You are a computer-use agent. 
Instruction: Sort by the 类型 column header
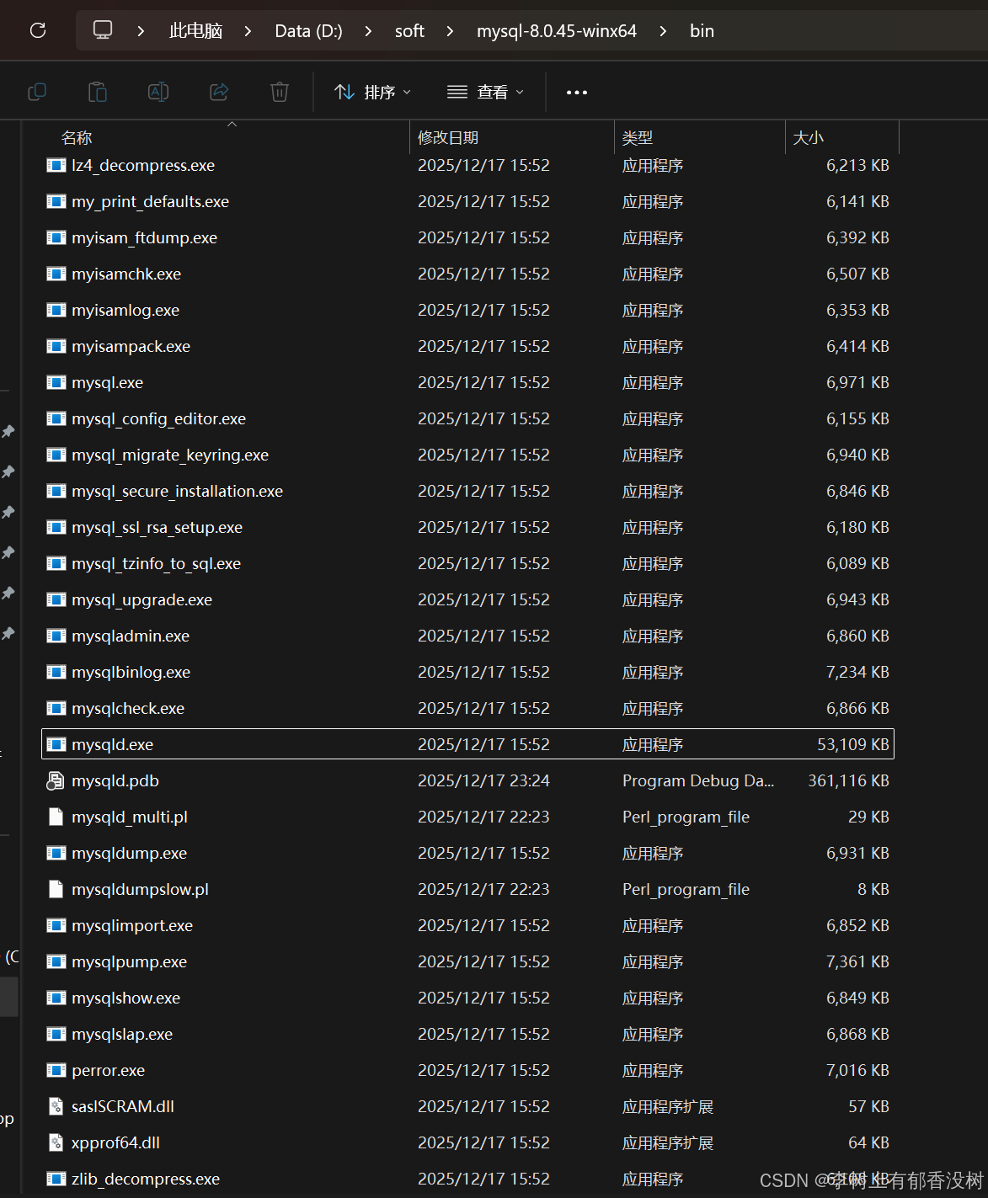638,137
